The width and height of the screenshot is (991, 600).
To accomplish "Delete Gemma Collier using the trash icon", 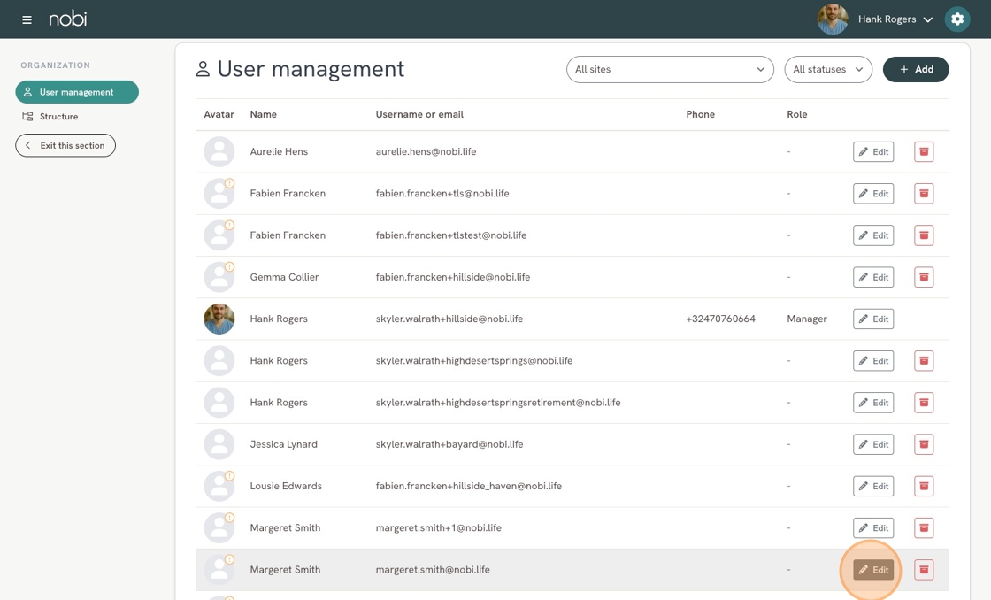I will click(924, 277).
